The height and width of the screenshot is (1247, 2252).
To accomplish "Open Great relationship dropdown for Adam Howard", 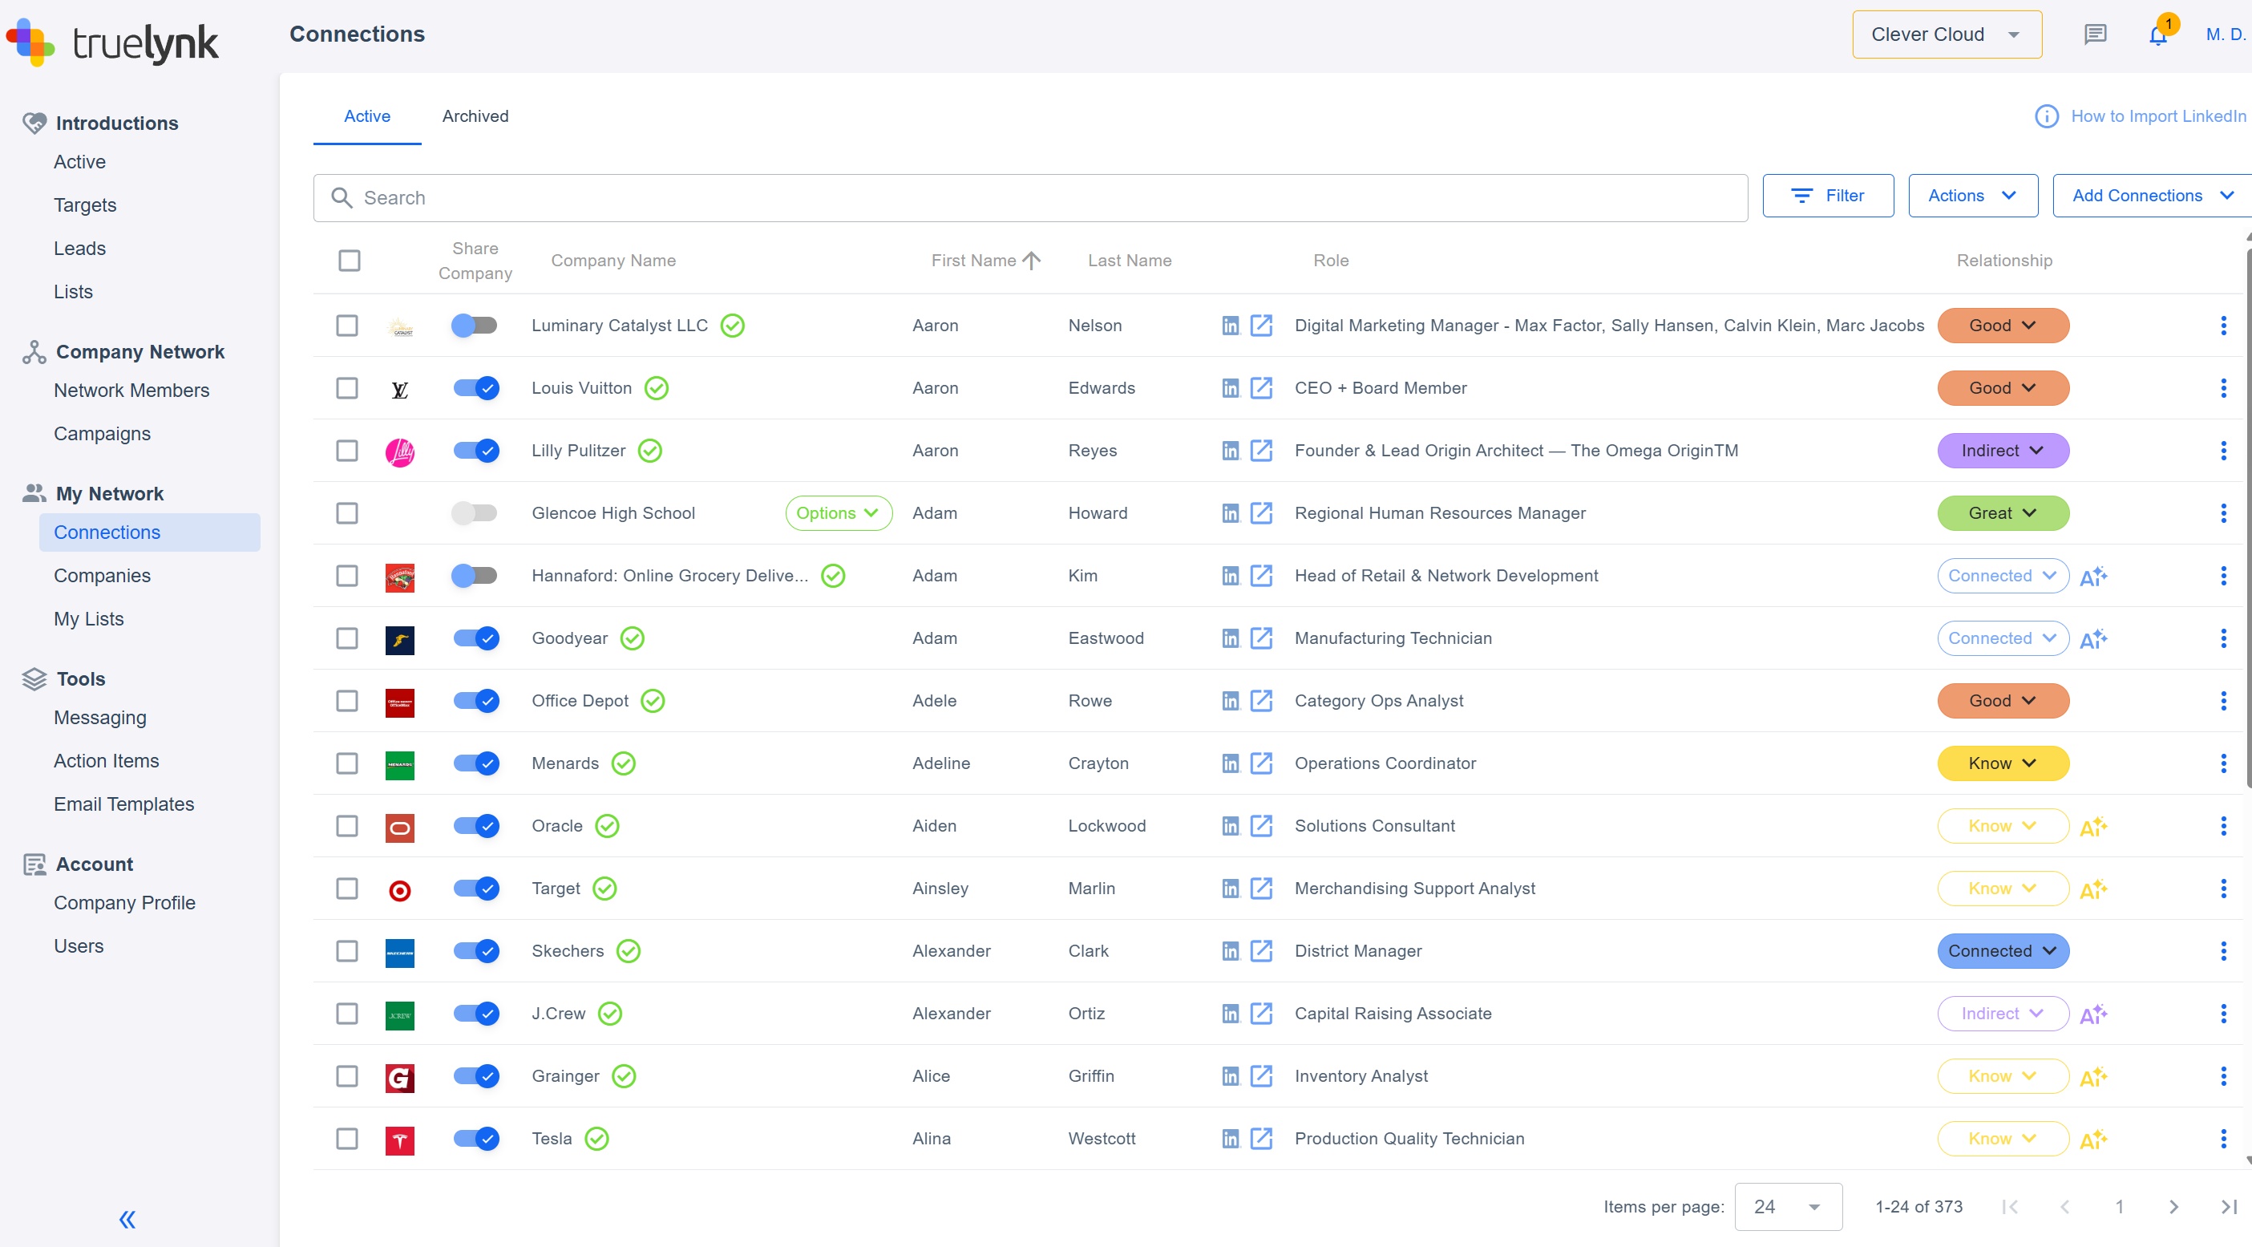I will [x=2003, y=513].
